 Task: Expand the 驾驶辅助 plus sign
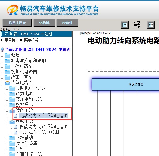pyautogui.click(x=7, y=138)
